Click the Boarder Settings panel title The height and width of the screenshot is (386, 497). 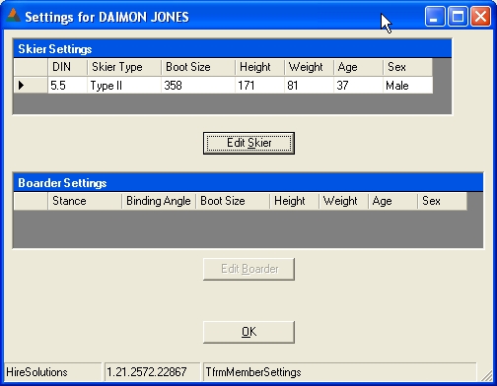(x=62, y=183)
